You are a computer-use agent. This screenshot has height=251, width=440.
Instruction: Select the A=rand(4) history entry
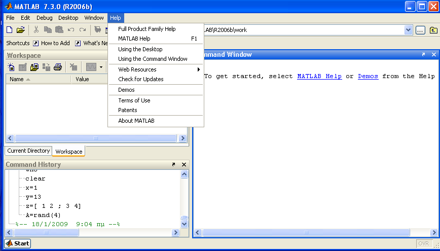(43, 215)
